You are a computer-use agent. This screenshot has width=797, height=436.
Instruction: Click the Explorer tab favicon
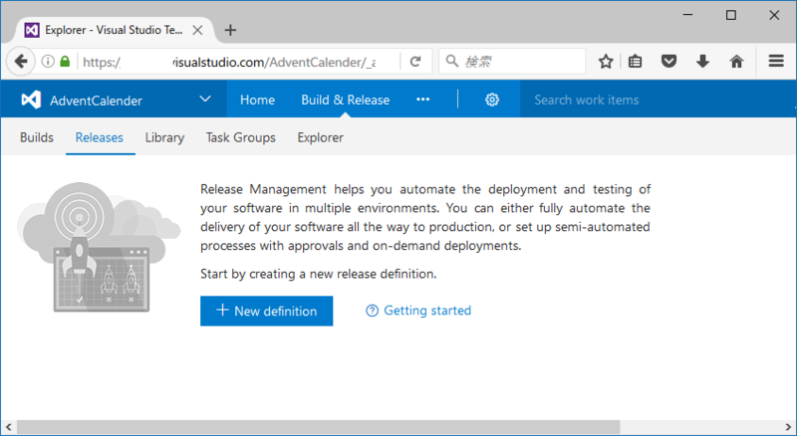(32, 30)
